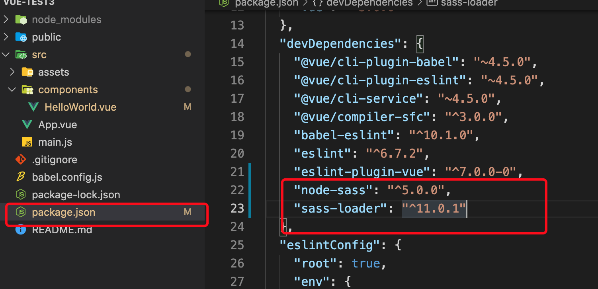
Task: Open README.md file
Action: (62, 230)
